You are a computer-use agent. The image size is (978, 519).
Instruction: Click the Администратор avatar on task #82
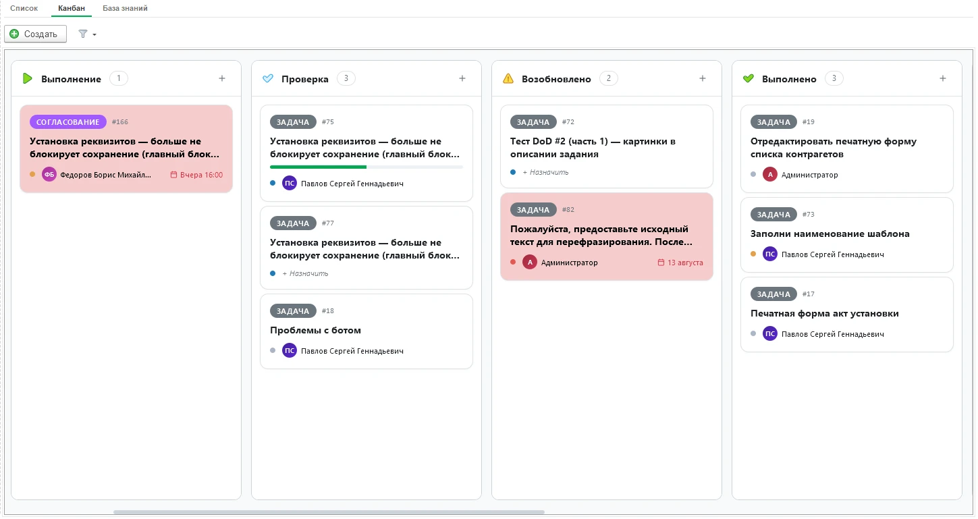[x=530, y=262]
